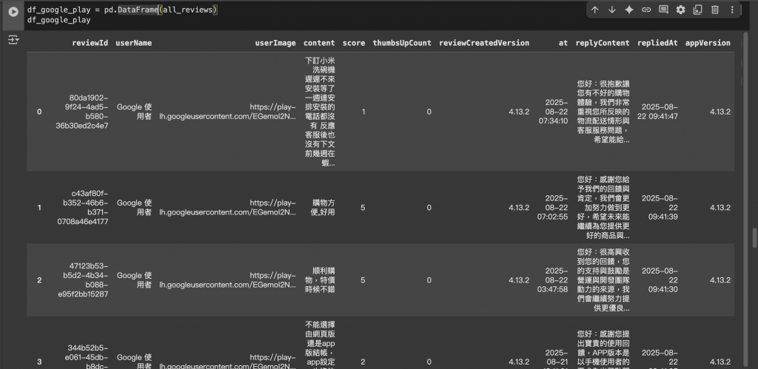The width and height of the screenshot is (758, 369).
Task: Click the content column header
Action: pyautogui.click(x=319, y=43)
